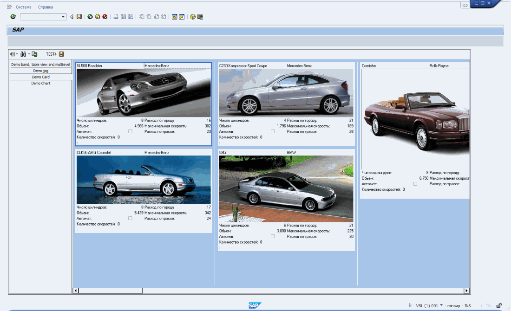Click the SL500 Roadster car photo
The width and height of the screenshot is (511, 311).
pos(144,93)
